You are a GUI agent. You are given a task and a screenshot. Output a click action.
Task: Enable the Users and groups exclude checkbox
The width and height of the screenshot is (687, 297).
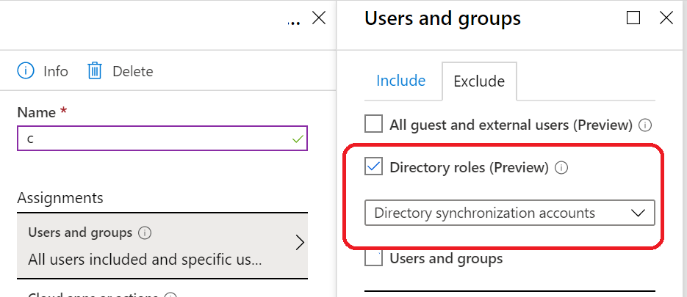click(x=374, y=258)
